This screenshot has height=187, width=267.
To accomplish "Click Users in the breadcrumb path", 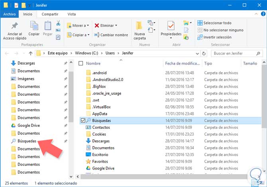I will pyautogui.click(x=110, y=53).
